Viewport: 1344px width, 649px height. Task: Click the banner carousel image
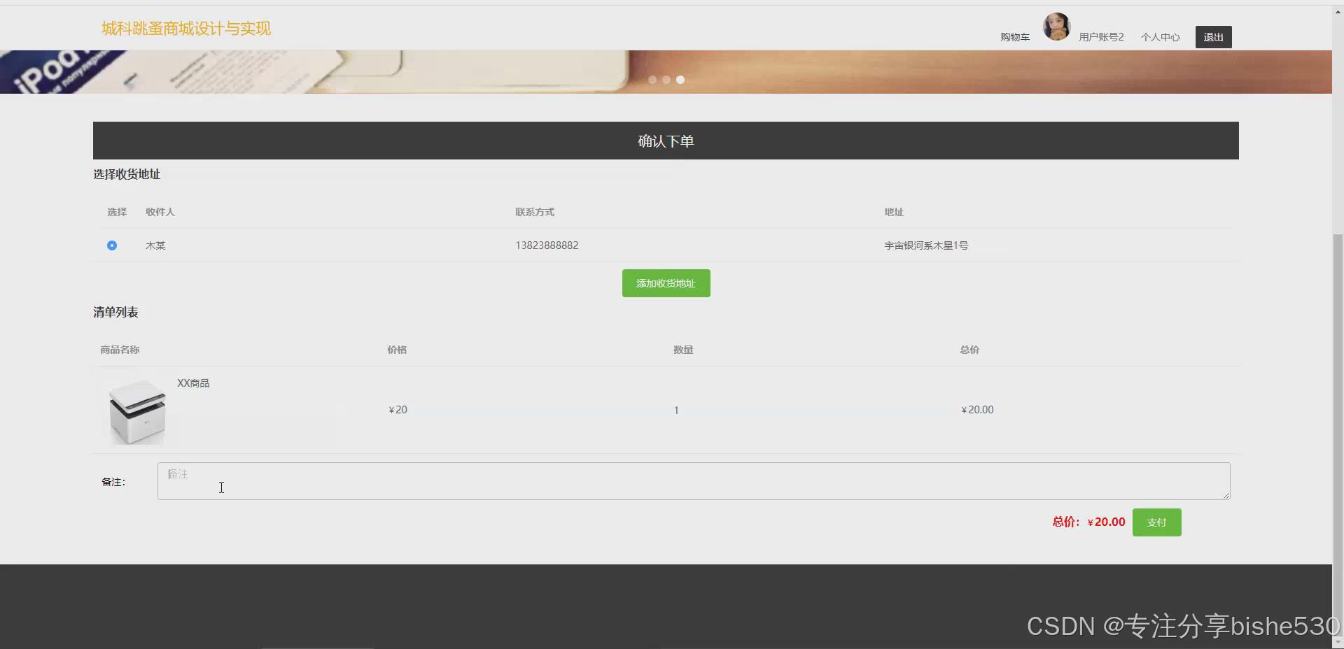tap(666, 71)
